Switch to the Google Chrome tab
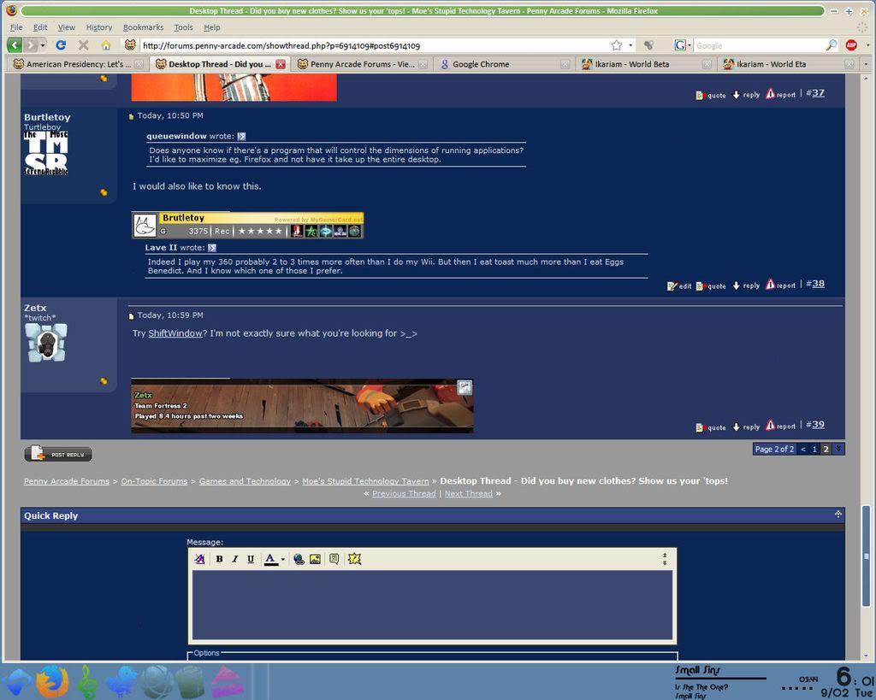876x700 pixels. [x=480, y=64]
